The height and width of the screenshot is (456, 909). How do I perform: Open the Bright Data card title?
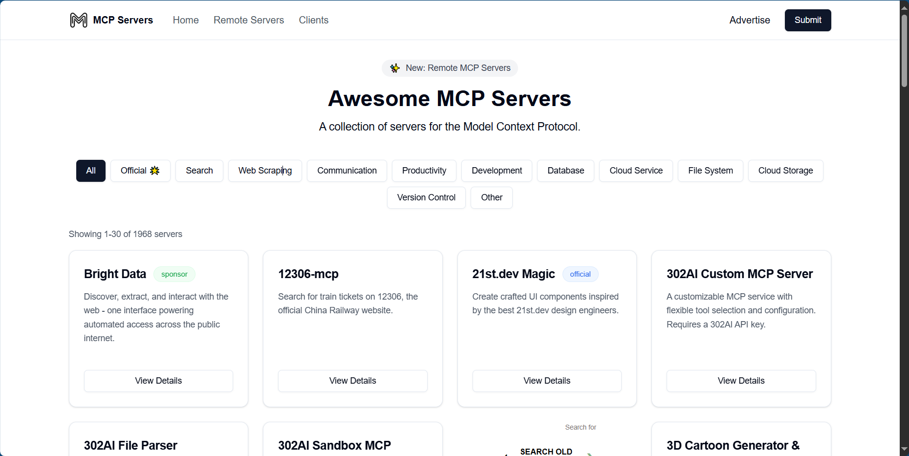[115, 274]
